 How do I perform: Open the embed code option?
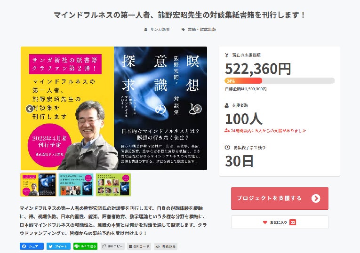click(166, 246)
